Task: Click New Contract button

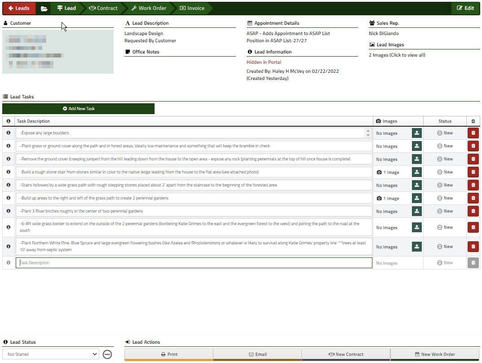Action: 346,354
